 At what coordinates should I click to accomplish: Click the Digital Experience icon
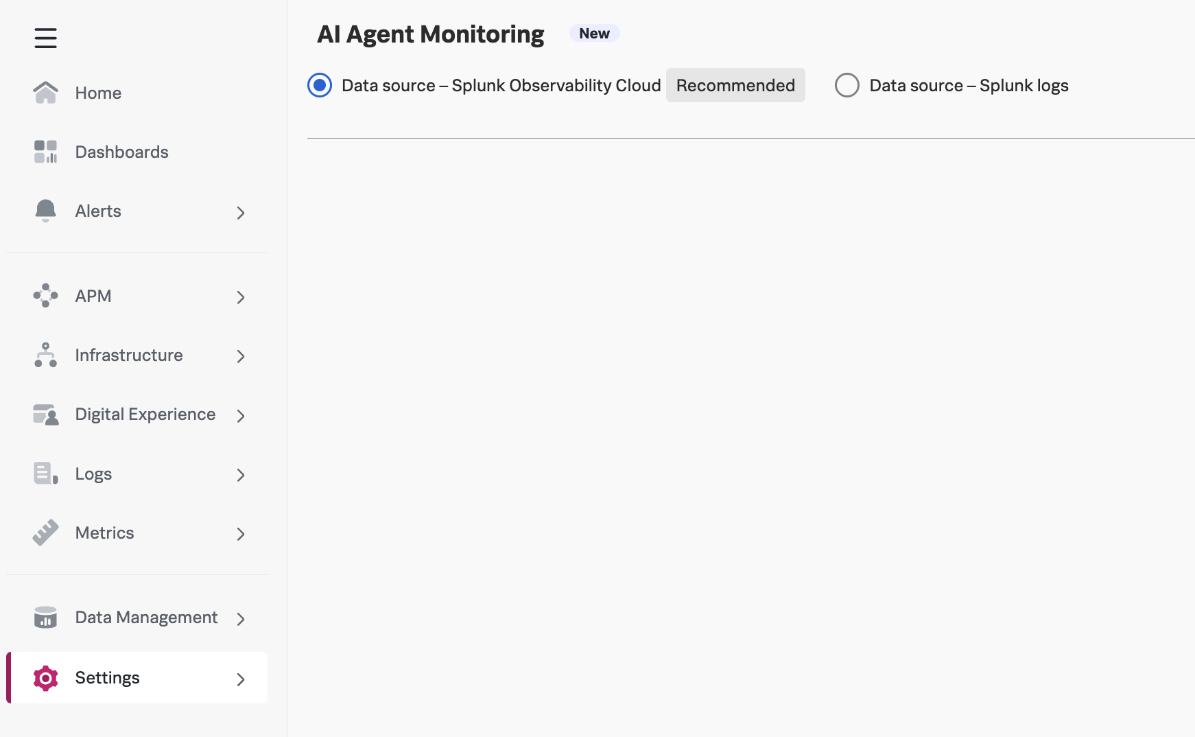(x=45, y=414)
